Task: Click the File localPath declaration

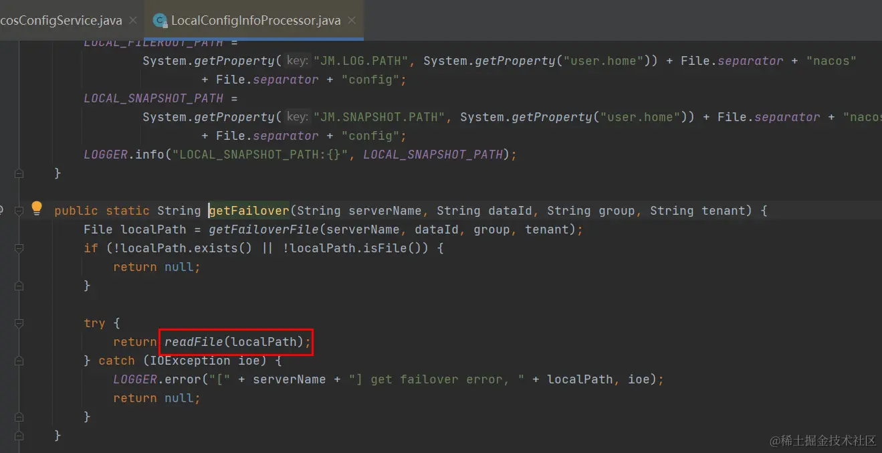Action: (135, 230)
